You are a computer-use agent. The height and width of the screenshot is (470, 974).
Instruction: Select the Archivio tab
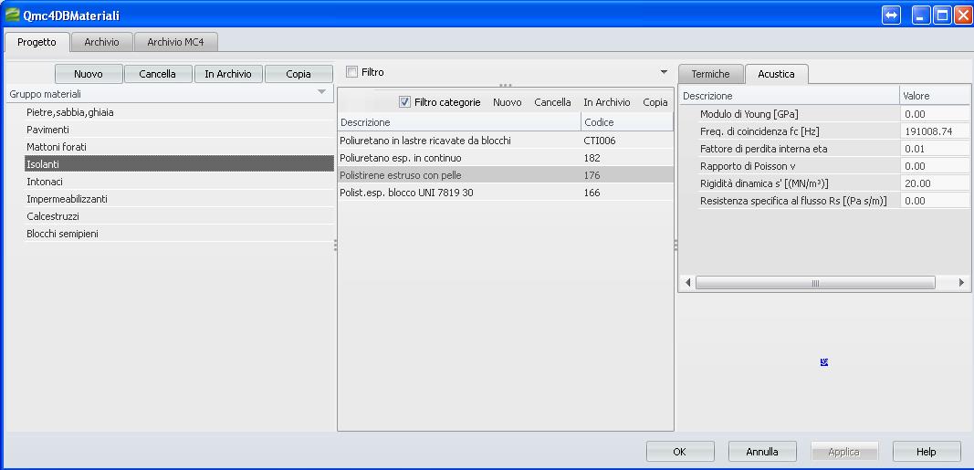pos(101,42)
